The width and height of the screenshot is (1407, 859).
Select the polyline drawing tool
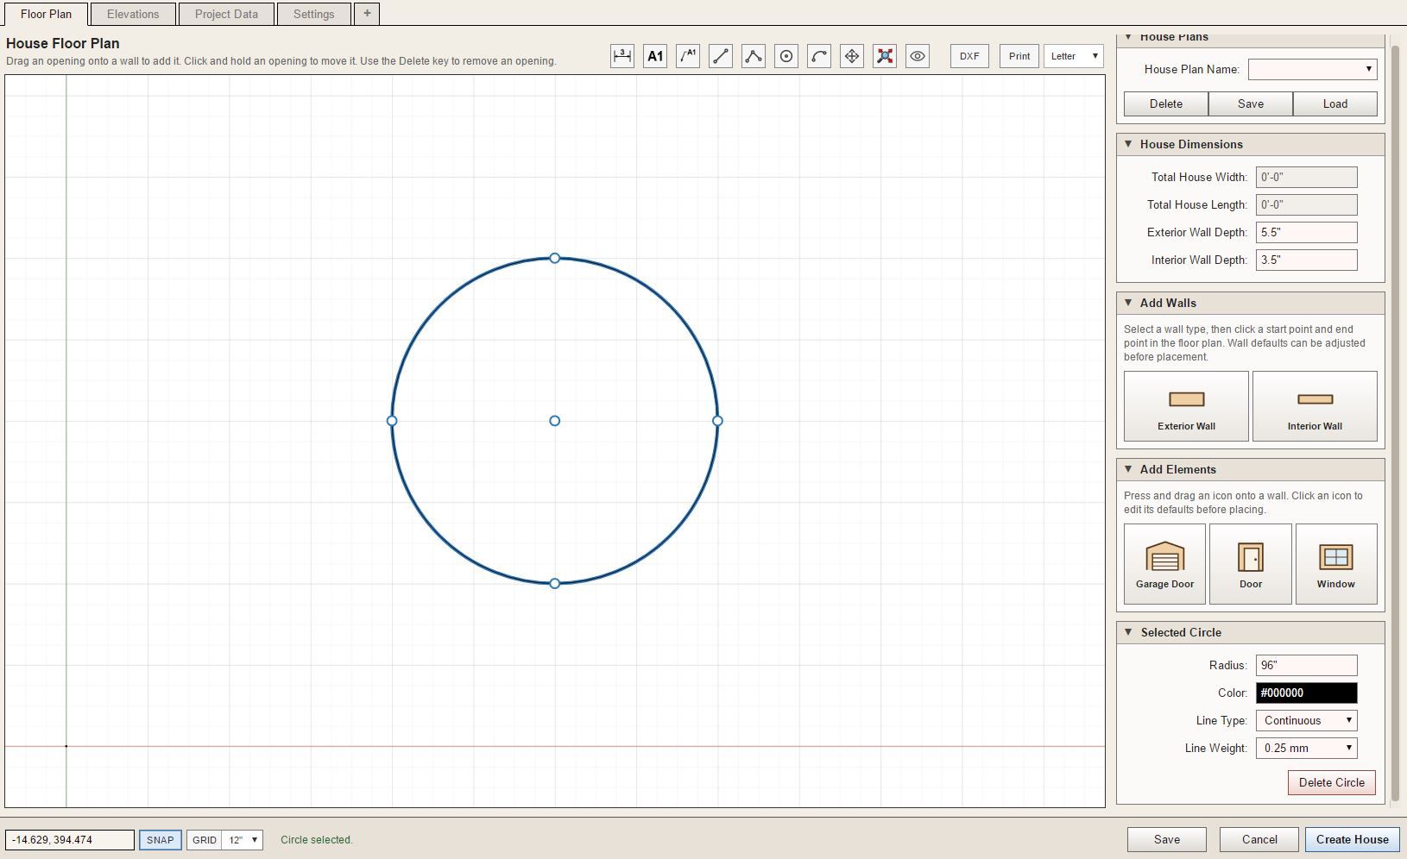754,56
